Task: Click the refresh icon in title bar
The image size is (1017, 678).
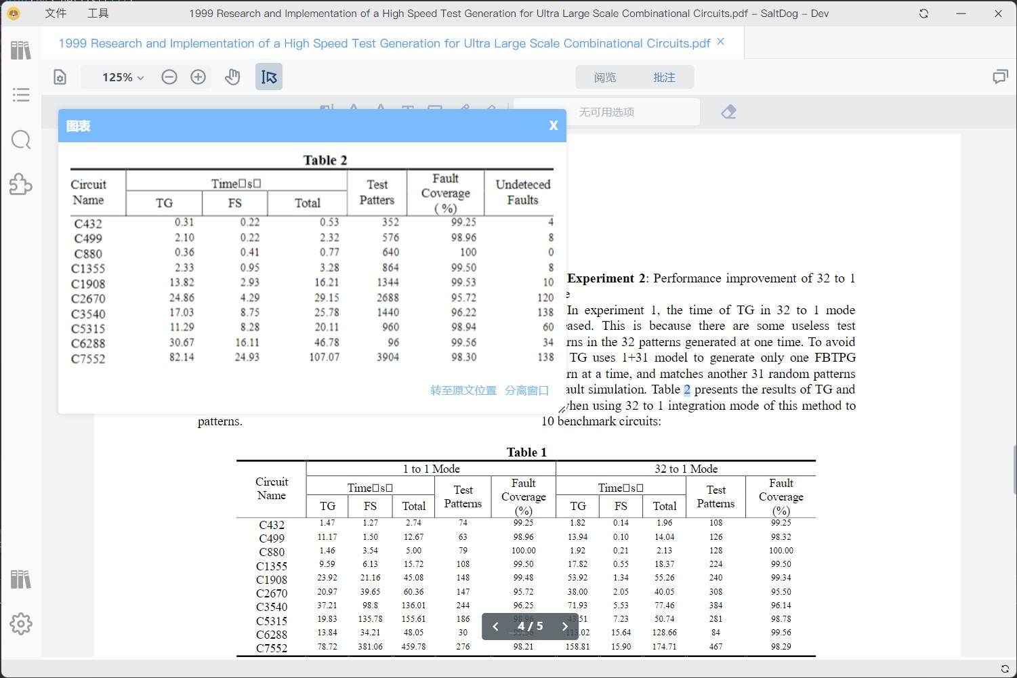Action: point(923,14)
